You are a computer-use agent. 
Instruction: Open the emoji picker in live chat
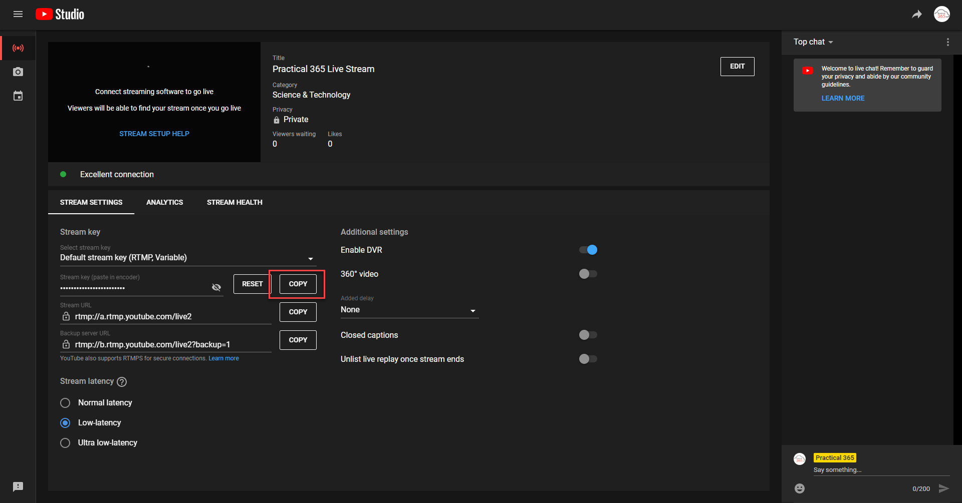[799, 488]
